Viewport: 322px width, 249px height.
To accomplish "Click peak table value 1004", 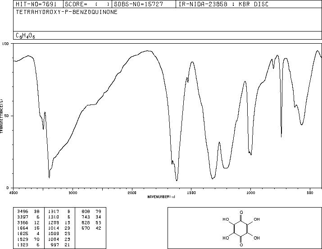I will pos(54,239).
